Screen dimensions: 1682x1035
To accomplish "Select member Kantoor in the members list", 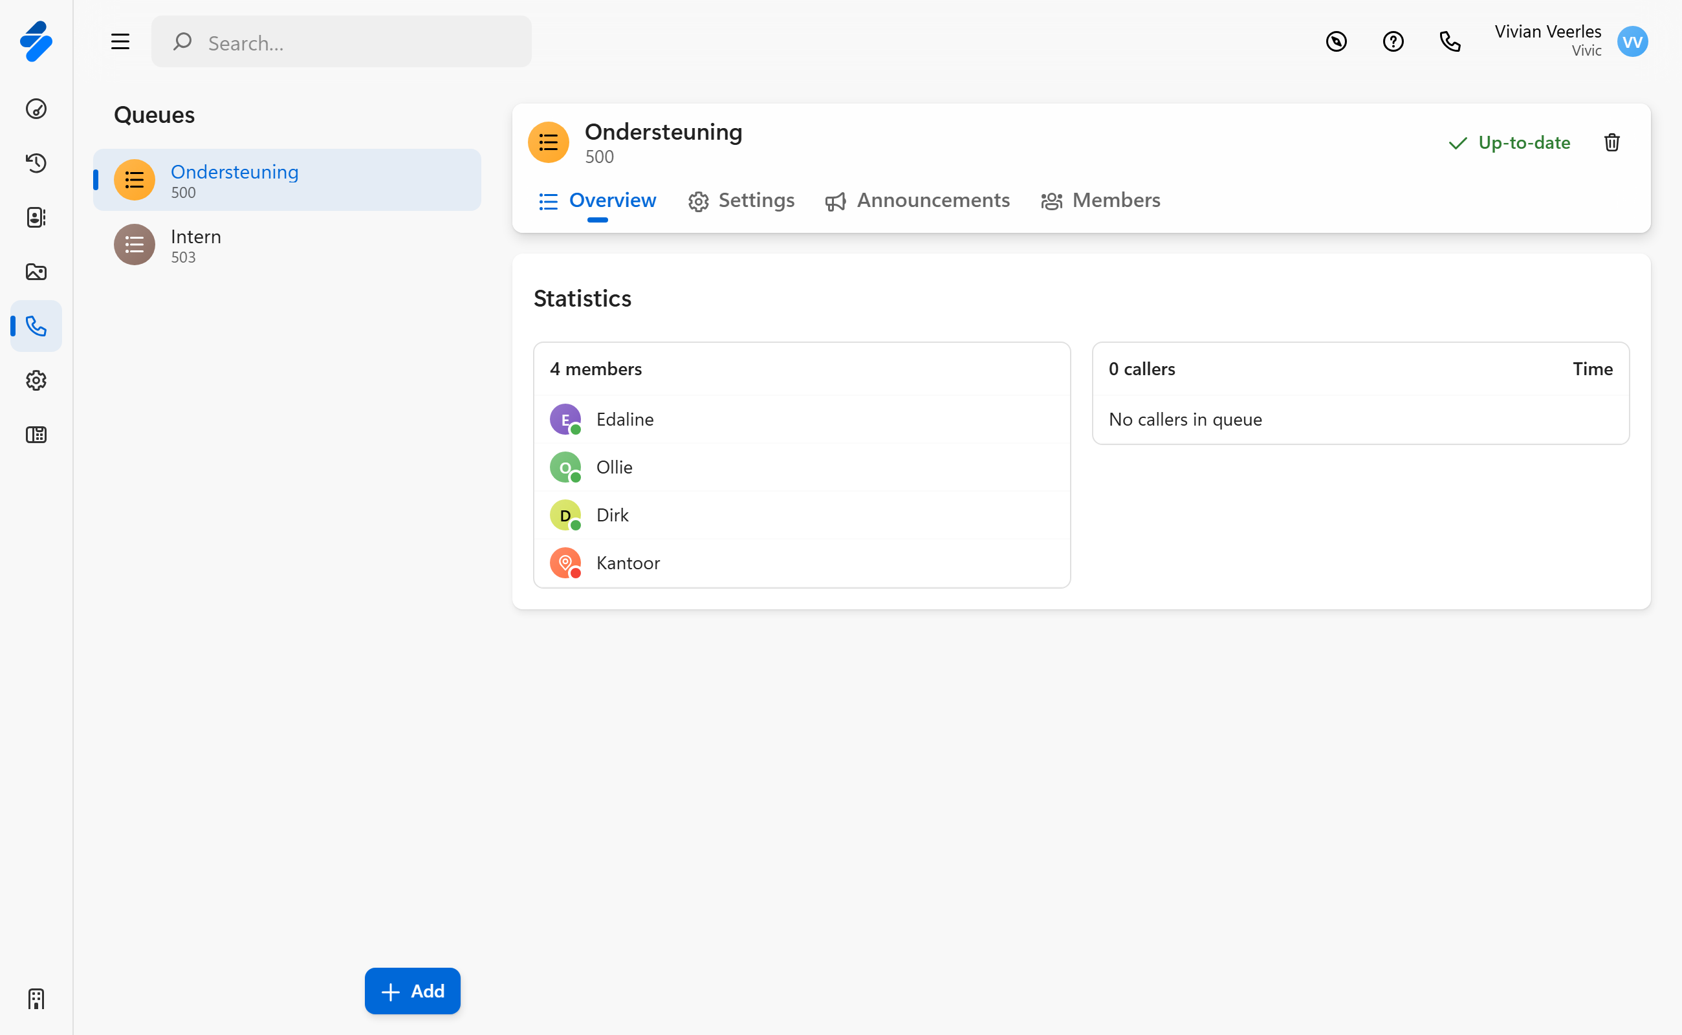I will [627, 563].
